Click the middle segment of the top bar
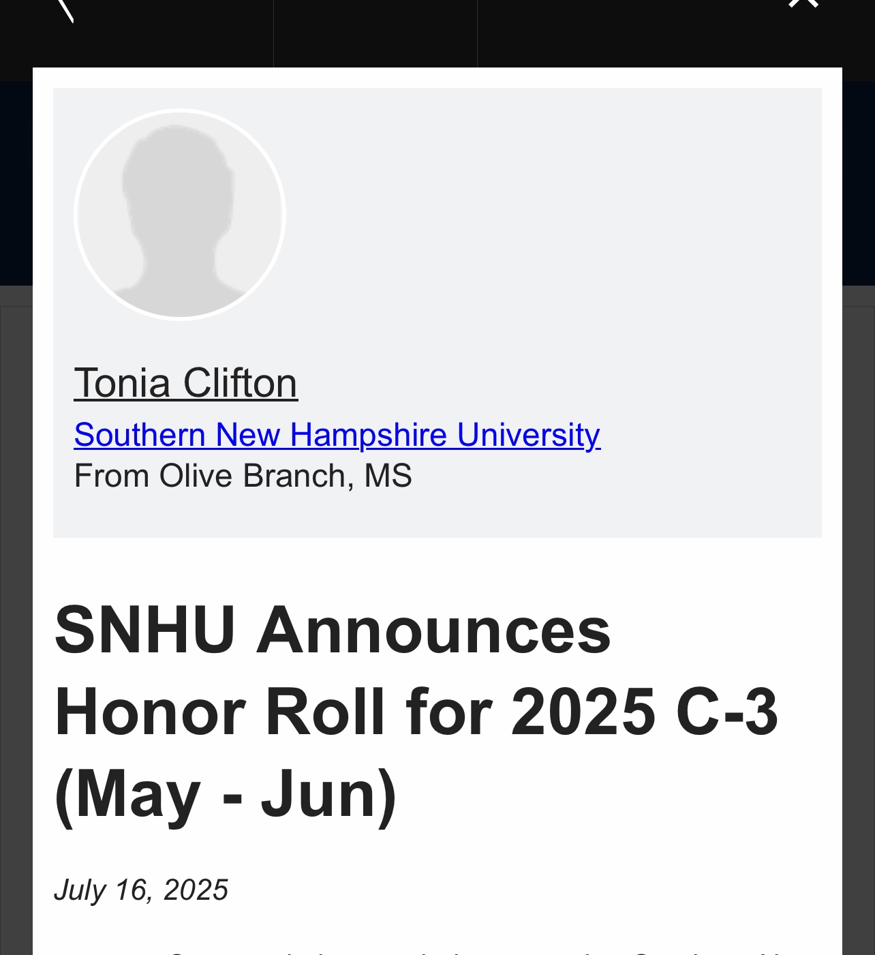Image resolution: width=875 pixels, height=955 pixels. point(375,33)
